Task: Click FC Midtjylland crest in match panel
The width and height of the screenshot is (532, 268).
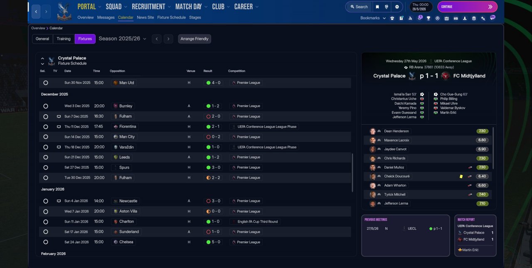Action: (446, 76)
